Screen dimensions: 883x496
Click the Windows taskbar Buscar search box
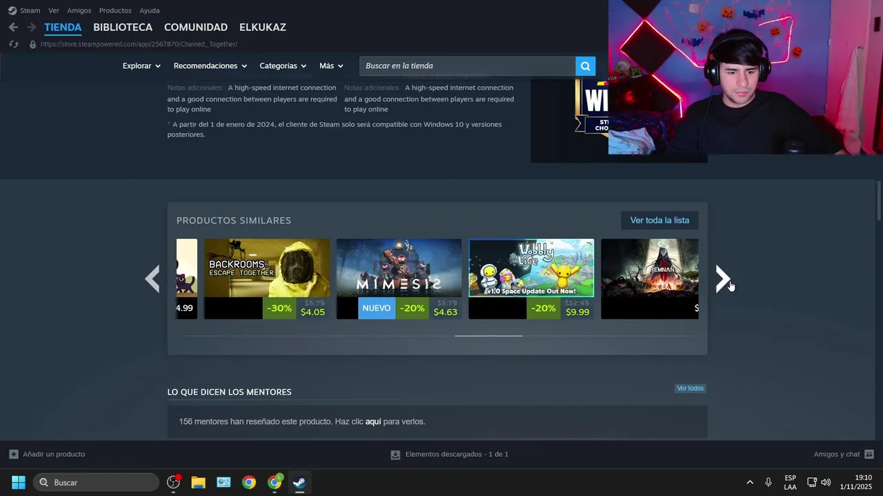(x=95, y=482)
